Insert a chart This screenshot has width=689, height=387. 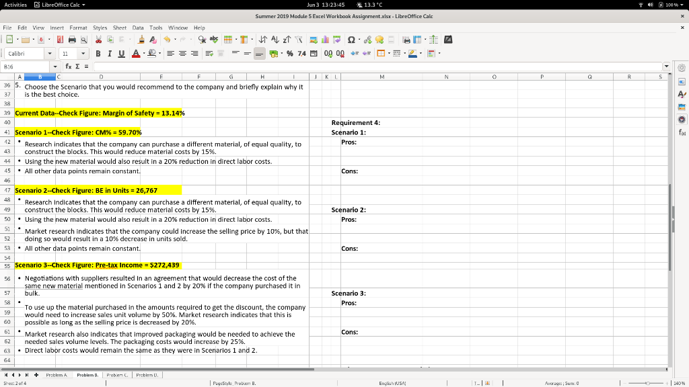pyautogui.click(x=325, y=40)
